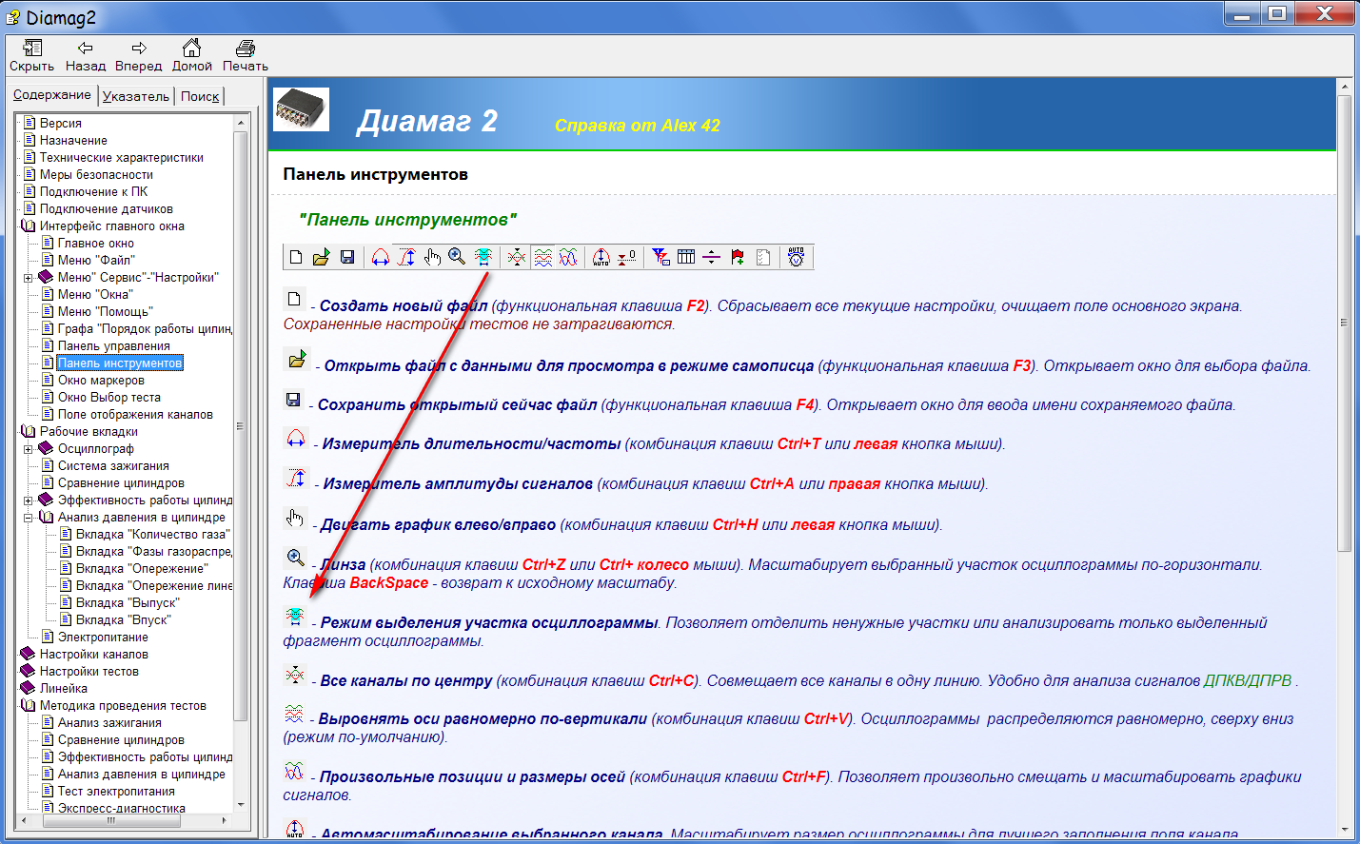The image size is (1360, 844).
Task: Click the hand pan icon in the toolbar picture
Action: 433,257
